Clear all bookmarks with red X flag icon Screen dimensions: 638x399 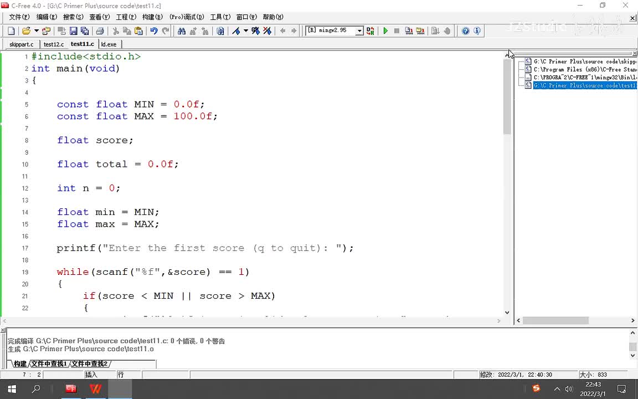coord(267,31)
